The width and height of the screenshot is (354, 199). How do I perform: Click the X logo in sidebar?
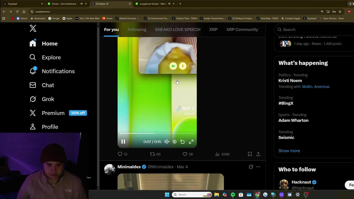pos(33,28)
